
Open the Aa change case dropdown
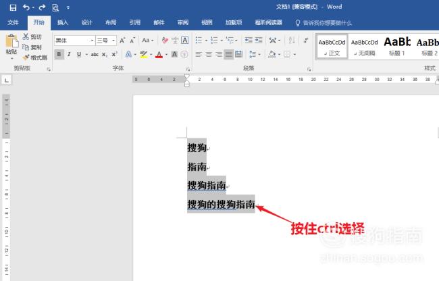[x=147, y=41]
